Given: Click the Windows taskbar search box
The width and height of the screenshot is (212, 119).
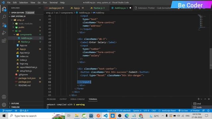Looking at the screenshot, I should pyautogui.click(x=37, y=116).
